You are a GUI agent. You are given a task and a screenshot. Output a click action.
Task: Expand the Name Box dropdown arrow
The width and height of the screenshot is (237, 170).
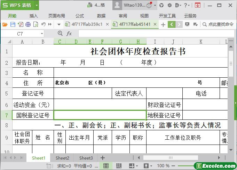click(42, 34)
